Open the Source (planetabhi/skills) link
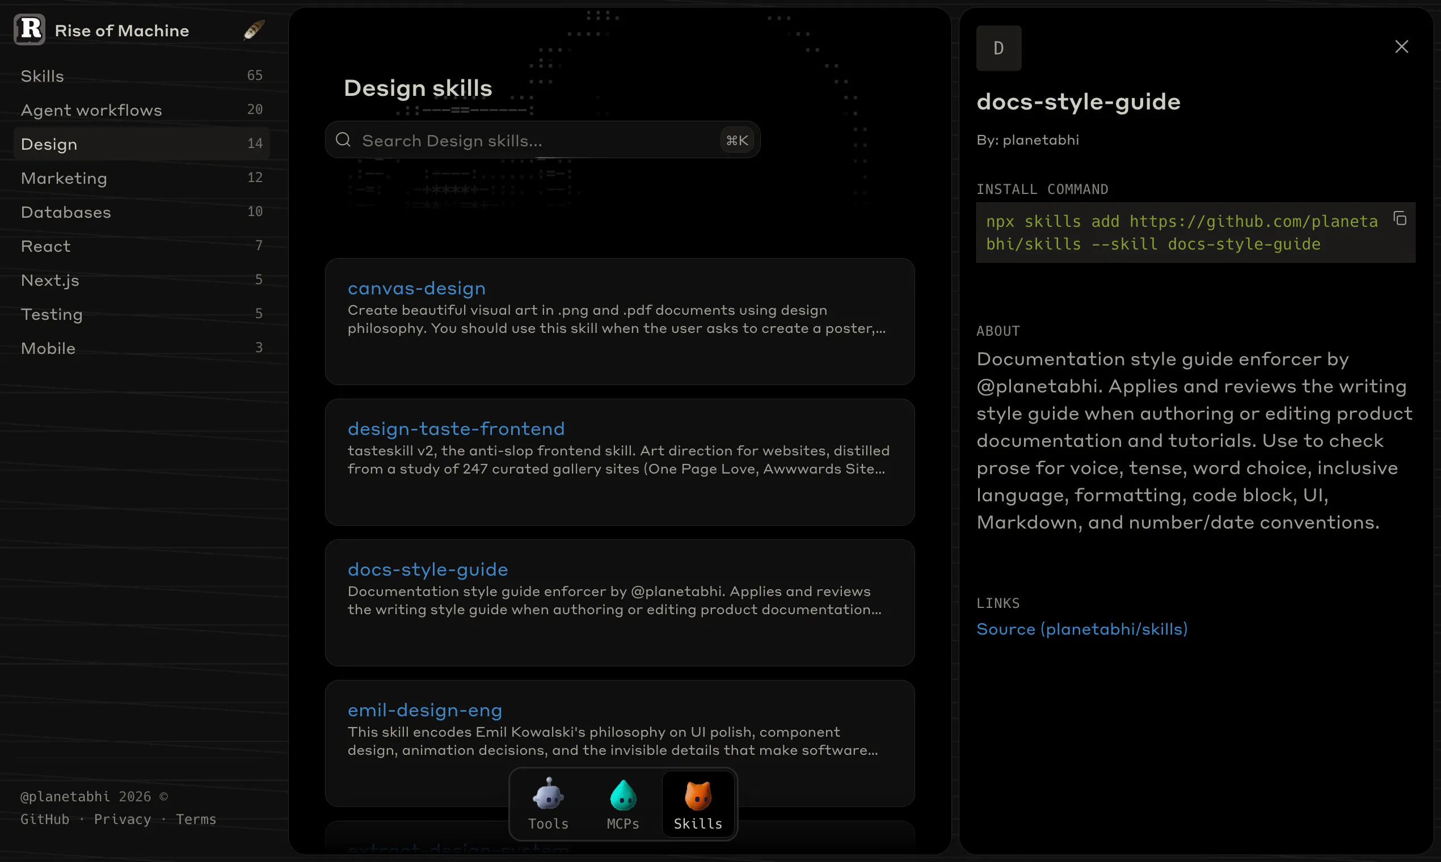Screen dimensions: 1441x862 coord(1082,629)
